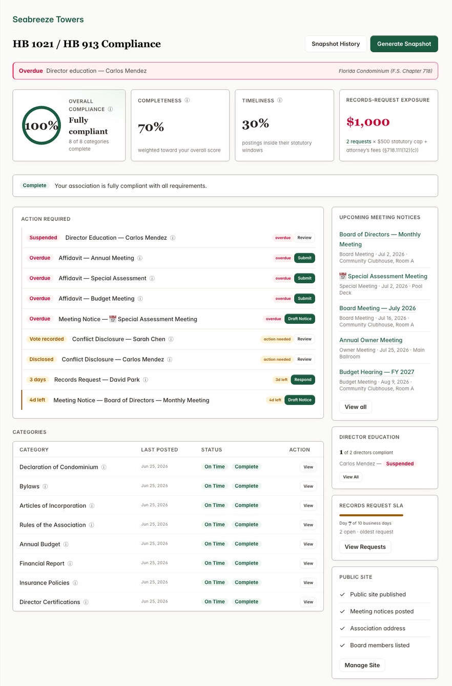Click the 2 requests link in exposure card
This screenshot has height=686, width=452.
[x=359, y=141]
